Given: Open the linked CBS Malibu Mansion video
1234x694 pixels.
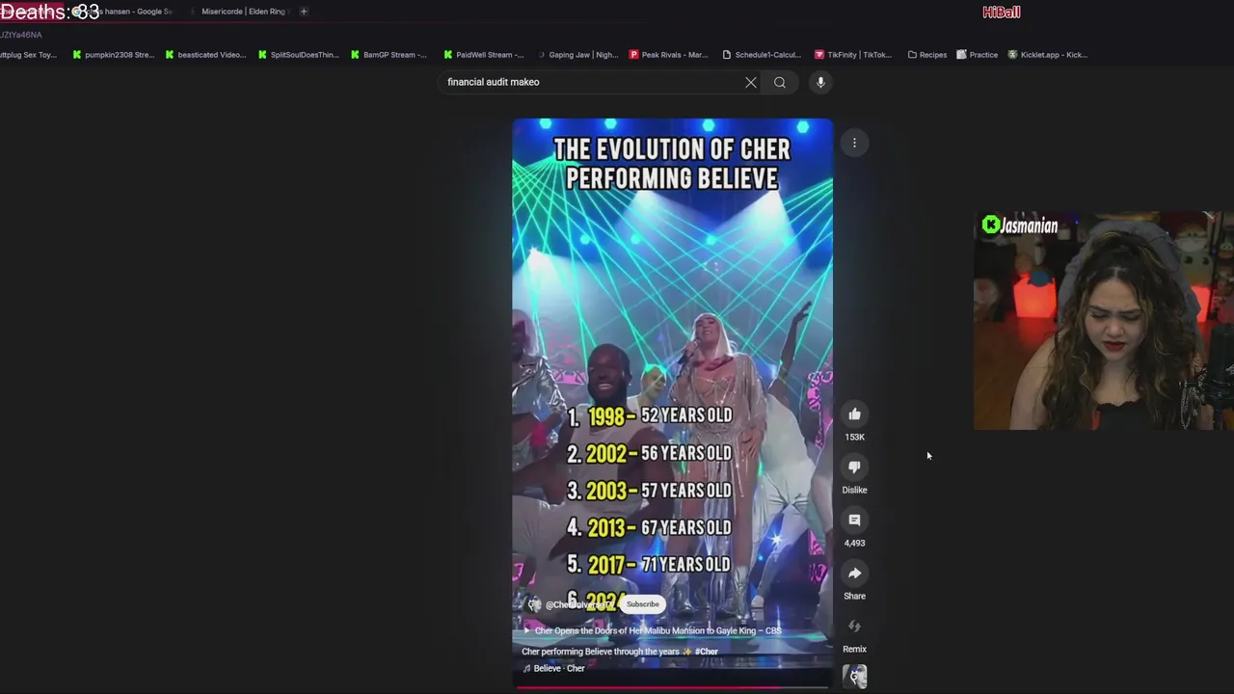Looking at the screenshot, I should 652,630.
